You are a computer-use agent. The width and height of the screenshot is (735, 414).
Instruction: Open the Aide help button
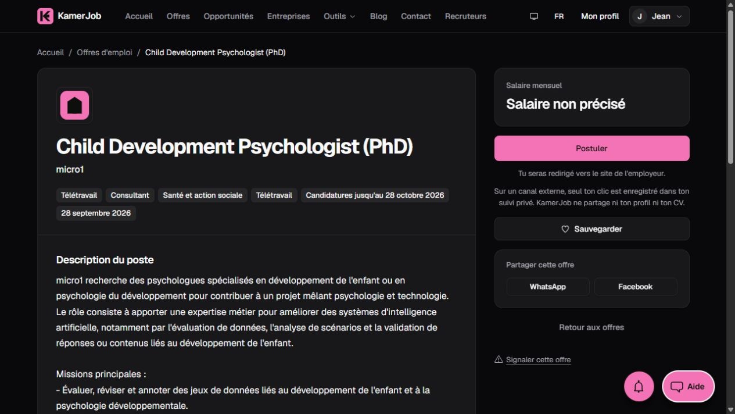tap(689, 387)
